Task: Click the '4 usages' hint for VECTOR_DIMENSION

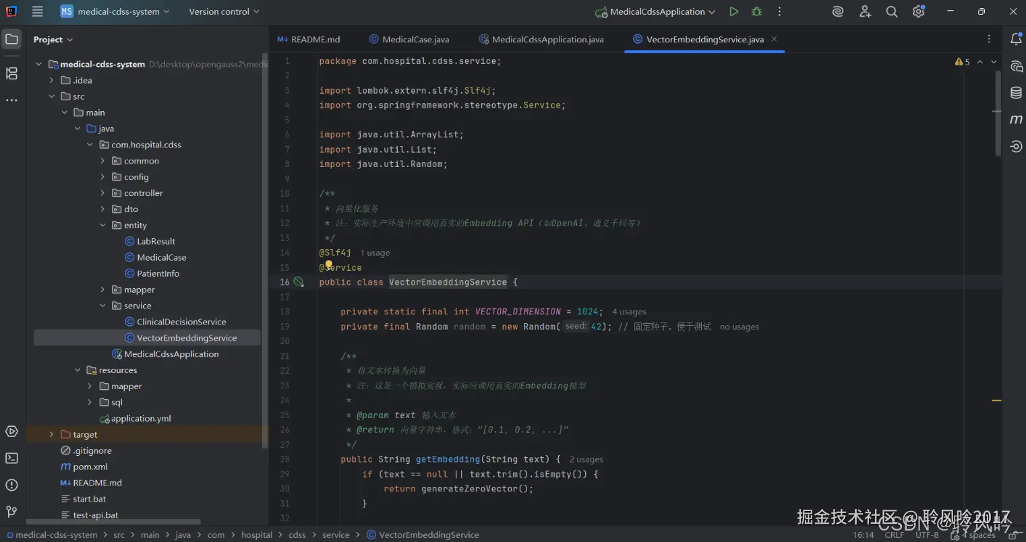Action: click(x=629, y=312)
